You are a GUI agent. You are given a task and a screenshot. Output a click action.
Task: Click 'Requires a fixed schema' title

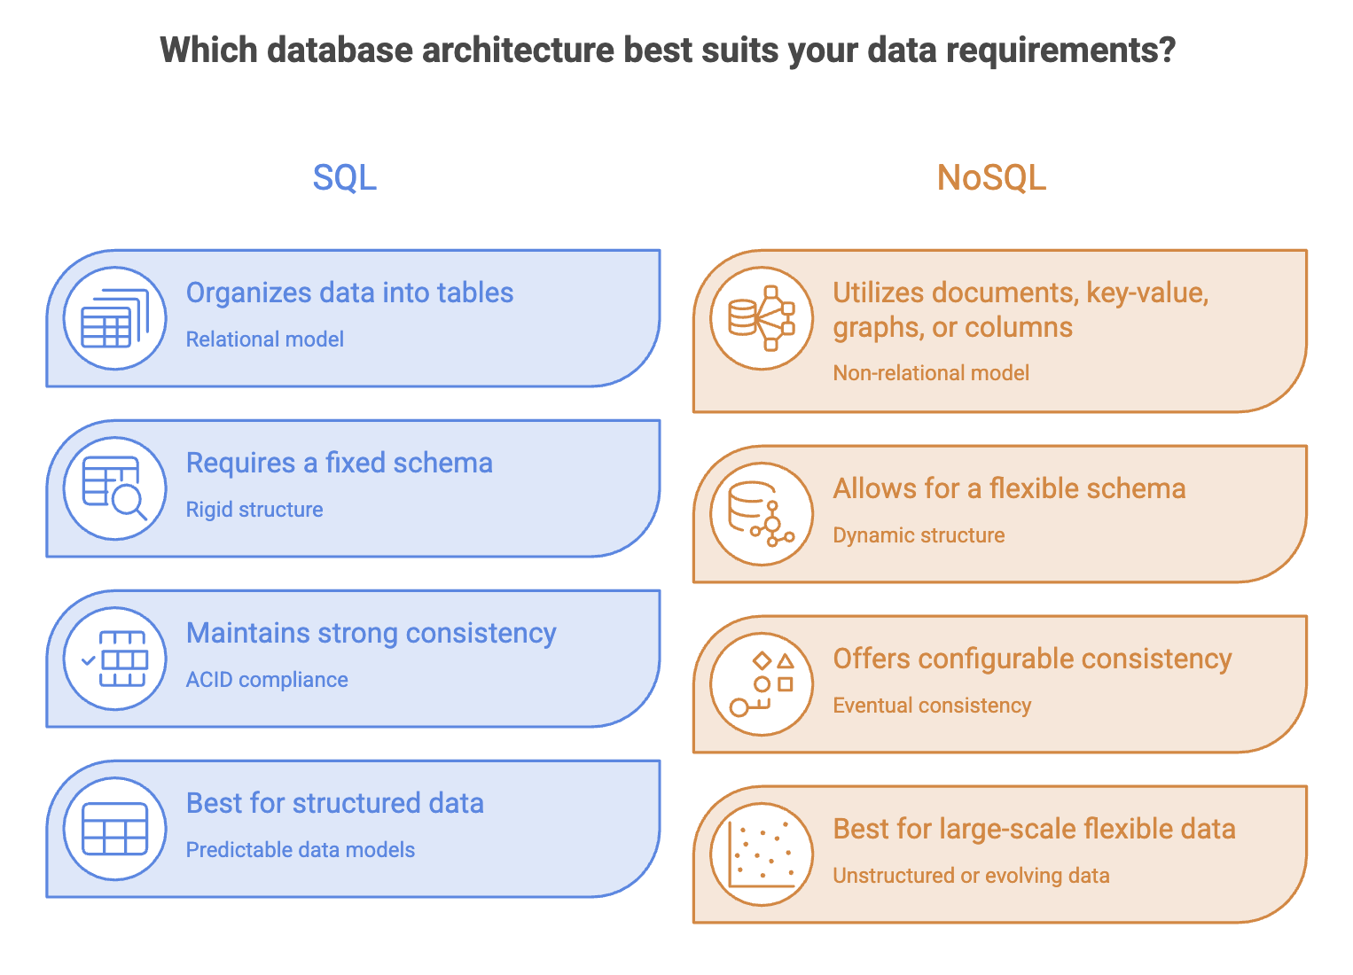tap(339, 463)
